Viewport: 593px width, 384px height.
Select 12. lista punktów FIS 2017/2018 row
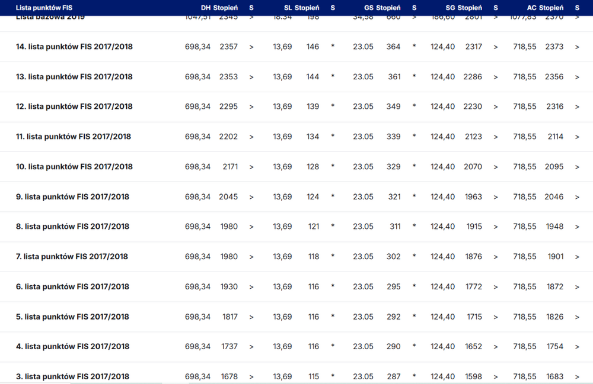pyautogui.click(x=74, y=107)
